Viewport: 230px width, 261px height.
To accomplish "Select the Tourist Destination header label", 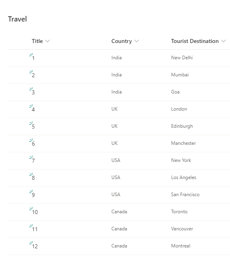I will point(195,41).
